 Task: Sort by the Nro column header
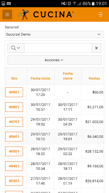coord(14,78)
